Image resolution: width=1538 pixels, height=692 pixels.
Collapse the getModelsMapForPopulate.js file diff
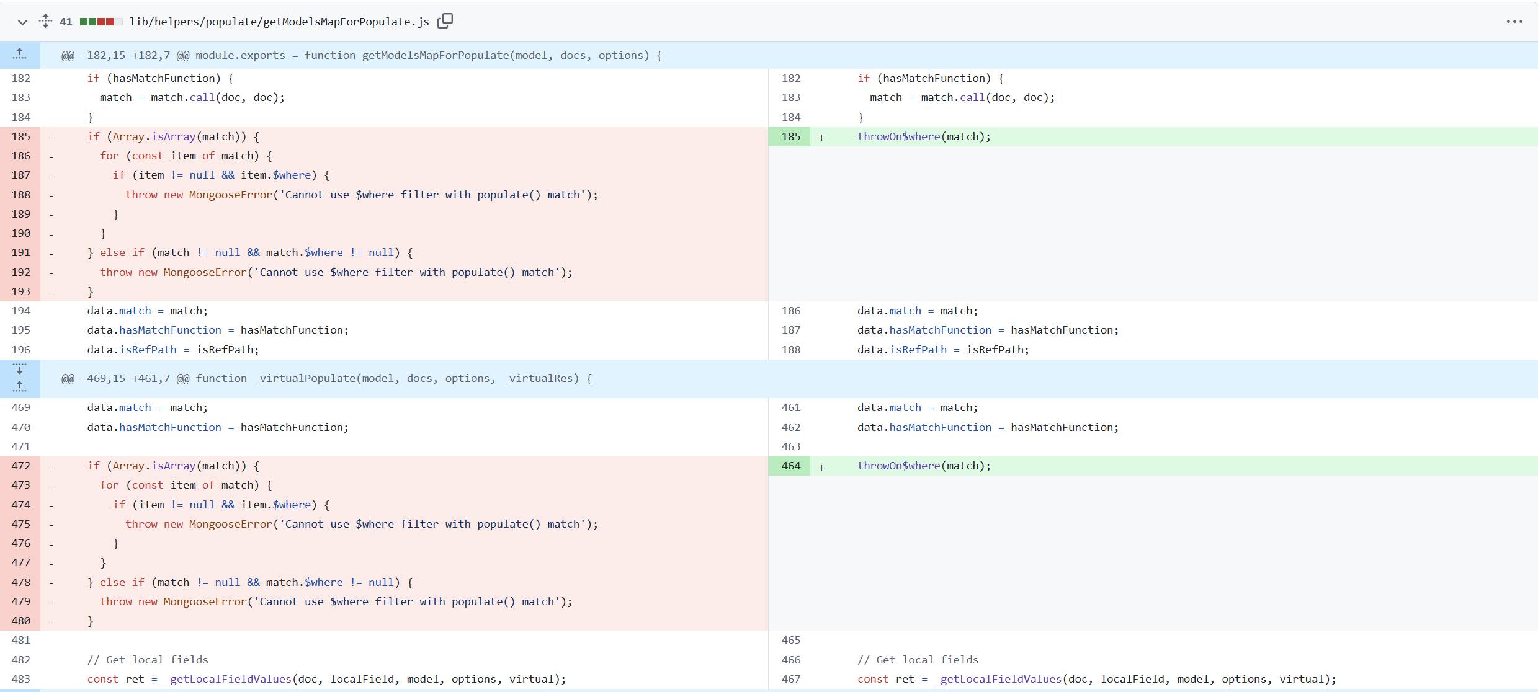22,22
